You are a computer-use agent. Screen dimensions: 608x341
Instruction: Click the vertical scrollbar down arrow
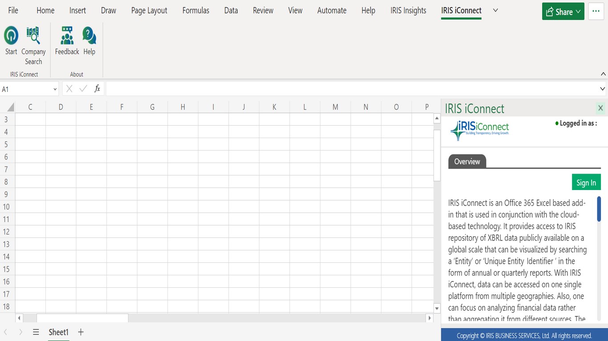coord(437,308)
